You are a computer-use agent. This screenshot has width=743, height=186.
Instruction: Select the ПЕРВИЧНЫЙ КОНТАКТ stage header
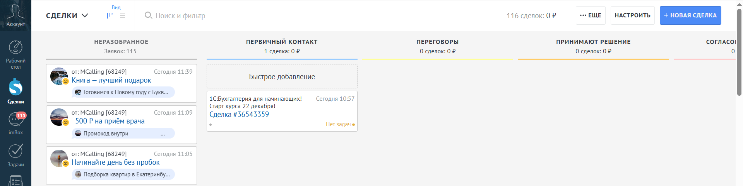[x=282, y=42]
